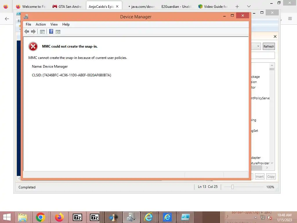Click the red error icon
Image resolution: width=297 pixels, height=223 pixels.
coord(33,46)
